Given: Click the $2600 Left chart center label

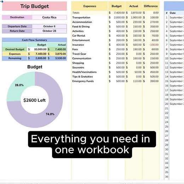Looking at the screenshot, I should point(34,100).
